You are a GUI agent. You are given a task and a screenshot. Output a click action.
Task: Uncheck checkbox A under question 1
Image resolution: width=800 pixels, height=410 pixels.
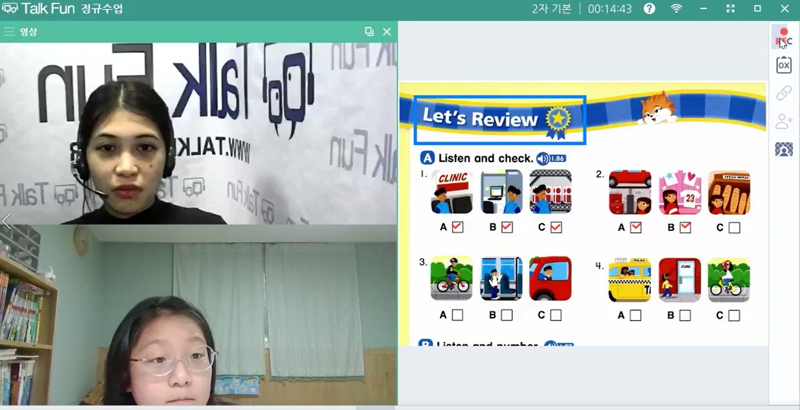(458, 227)
